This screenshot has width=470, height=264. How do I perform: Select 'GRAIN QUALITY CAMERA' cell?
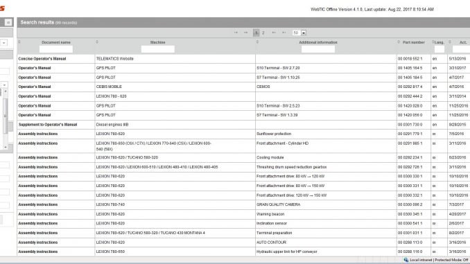tap(278, 204)
